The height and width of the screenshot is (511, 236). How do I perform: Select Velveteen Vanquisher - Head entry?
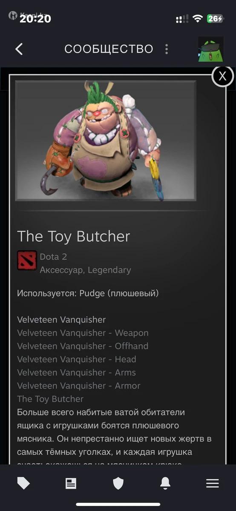pos(77,359)
